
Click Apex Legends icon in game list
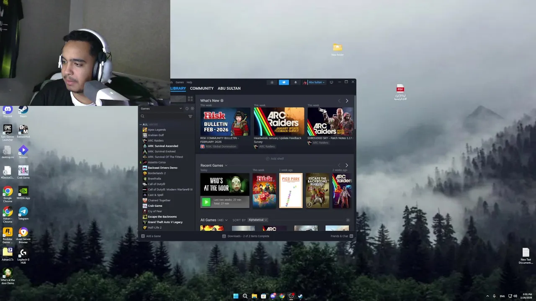(145, 130)
